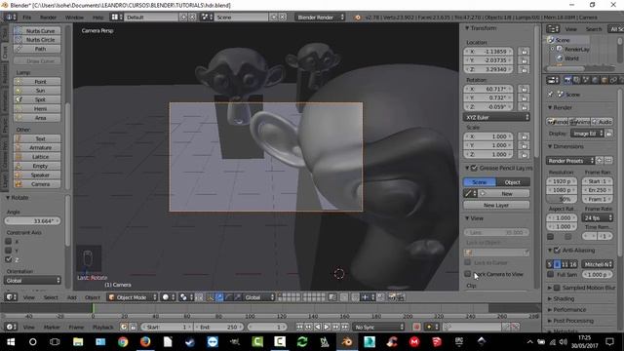Click the OpenGL render animation icon
Viewport: 624px width, 351px height.
401,297
